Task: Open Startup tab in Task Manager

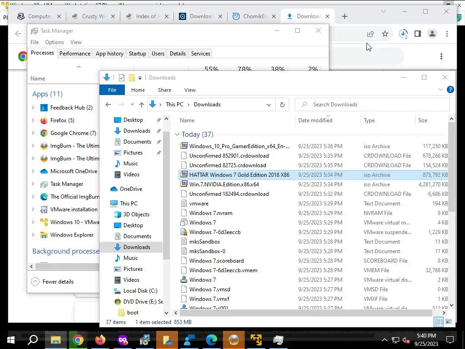Action: (x=137, y=54)
